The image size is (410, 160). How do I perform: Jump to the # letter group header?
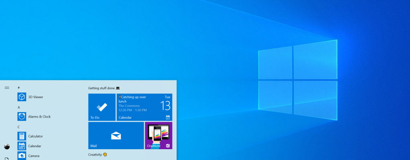tap(18, 88)
